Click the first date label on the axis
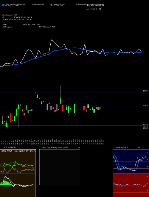This screenshot has width=149, height=197. tap(2, 142)
